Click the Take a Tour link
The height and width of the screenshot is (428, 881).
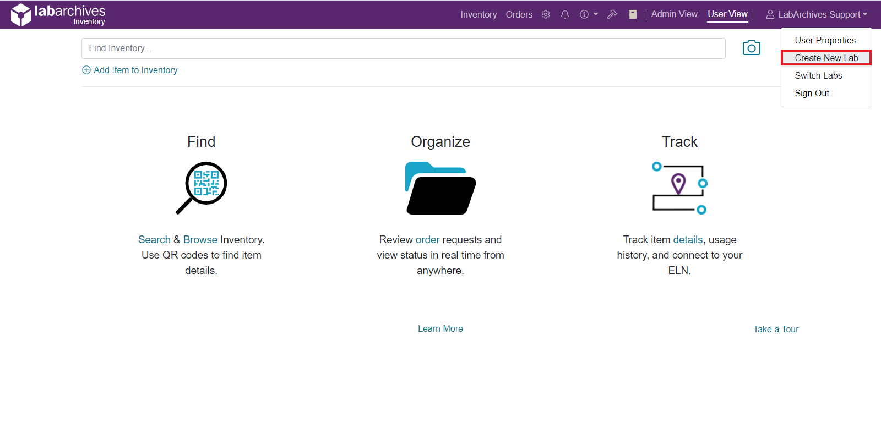pos(776,329)
